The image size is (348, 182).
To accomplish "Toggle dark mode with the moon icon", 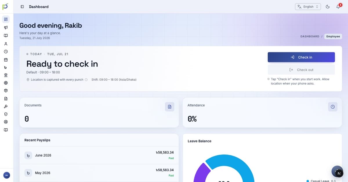I will 328,7.
